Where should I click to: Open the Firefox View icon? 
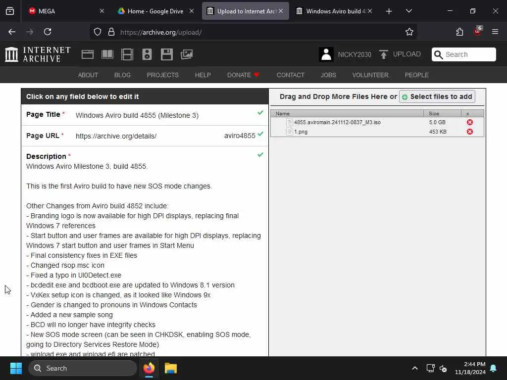pos(10,11)
